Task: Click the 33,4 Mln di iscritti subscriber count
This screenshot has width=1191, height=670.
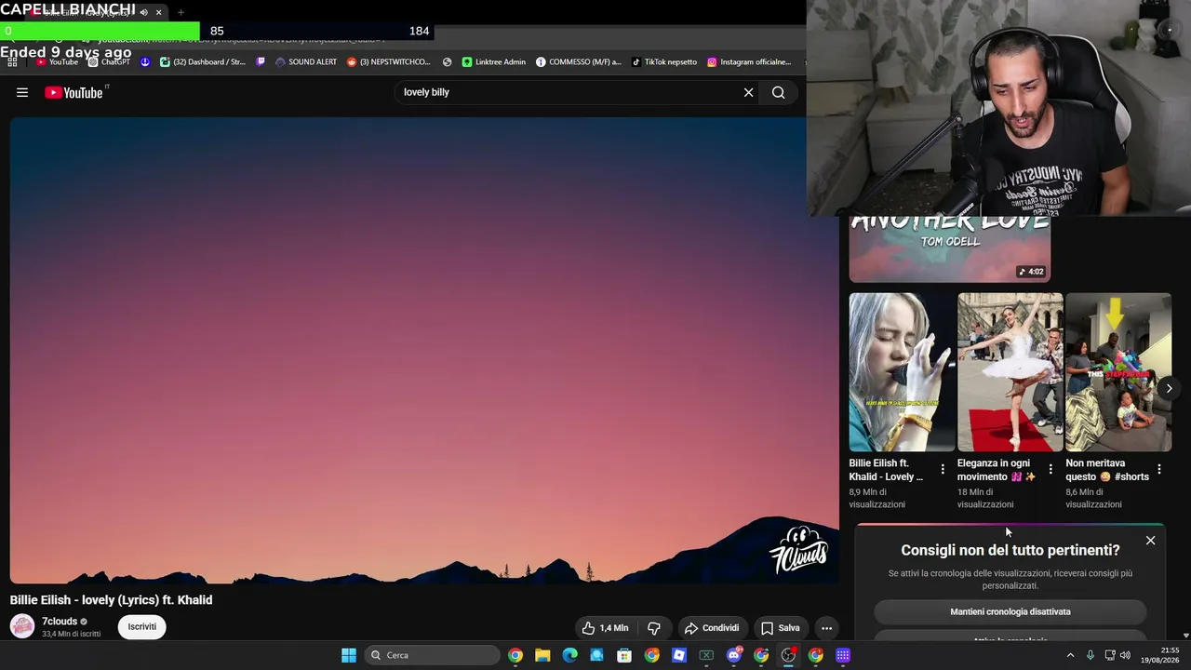Action: point(71,634)
